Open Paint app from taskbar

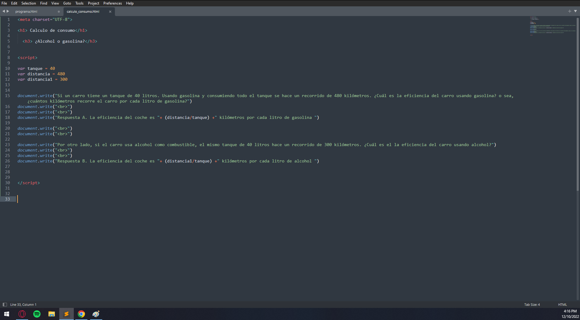[x=96, y=314]
